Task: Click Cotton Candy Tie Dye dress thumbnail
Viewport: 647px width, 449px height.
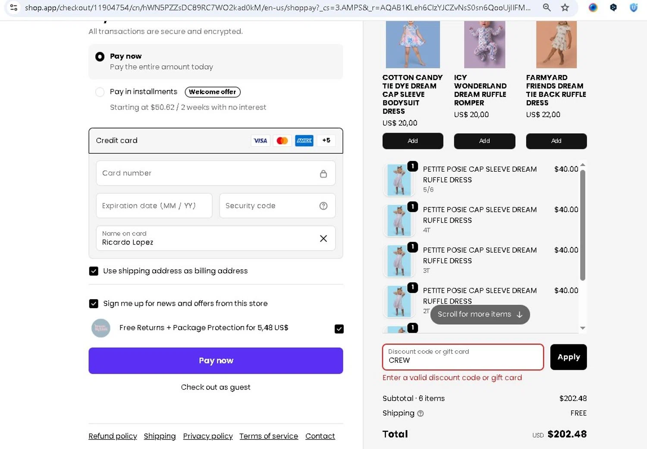Action: click(413, 44)
